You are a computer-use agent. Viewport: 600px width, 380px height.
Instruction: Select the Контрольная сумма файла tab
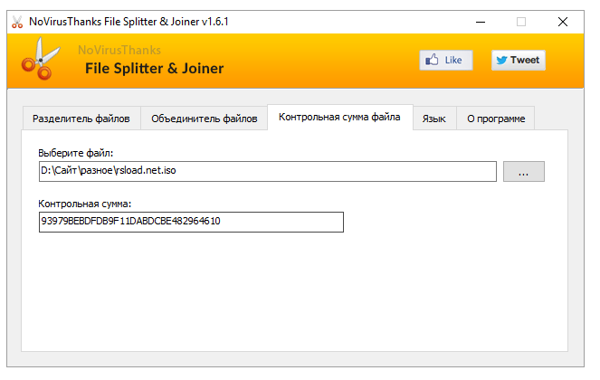[x=339, y=118]
